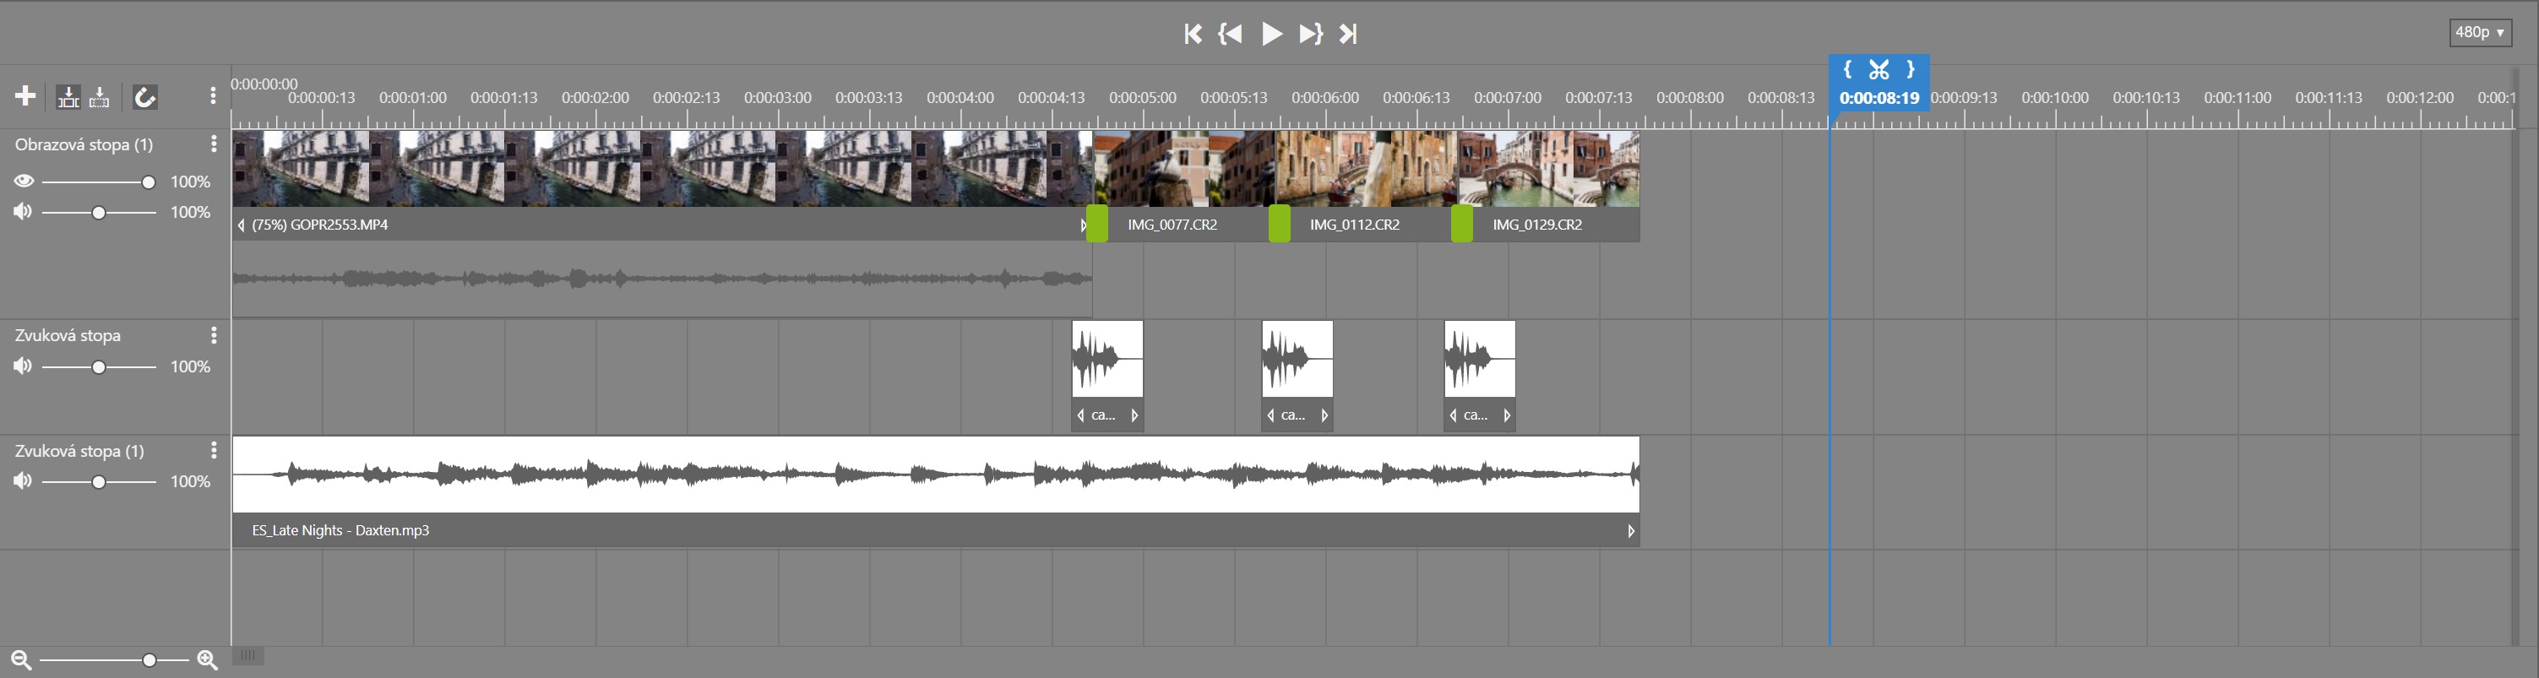Click ruler at 0:00:05:00 mark
This screenshot has width=2539, height=678.
(1142, 98)
